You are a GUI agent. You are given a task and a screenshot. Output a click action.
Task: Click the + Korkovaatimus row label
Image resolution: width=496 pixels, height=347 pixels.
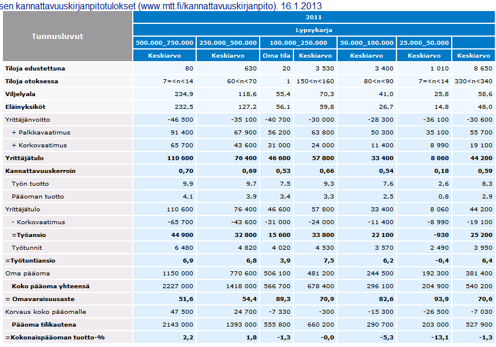click(39, 145)
